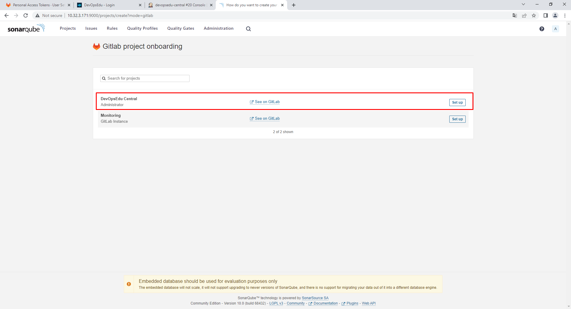Click the Not secure warning icon
The height and width of the screenshot is (309, 571).
click(x=37, y=15)
